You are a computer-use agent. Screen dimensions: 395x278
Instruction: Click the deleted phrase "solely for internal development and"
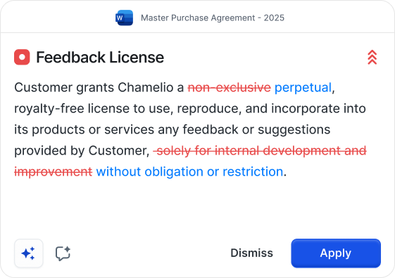pos(260,151)
